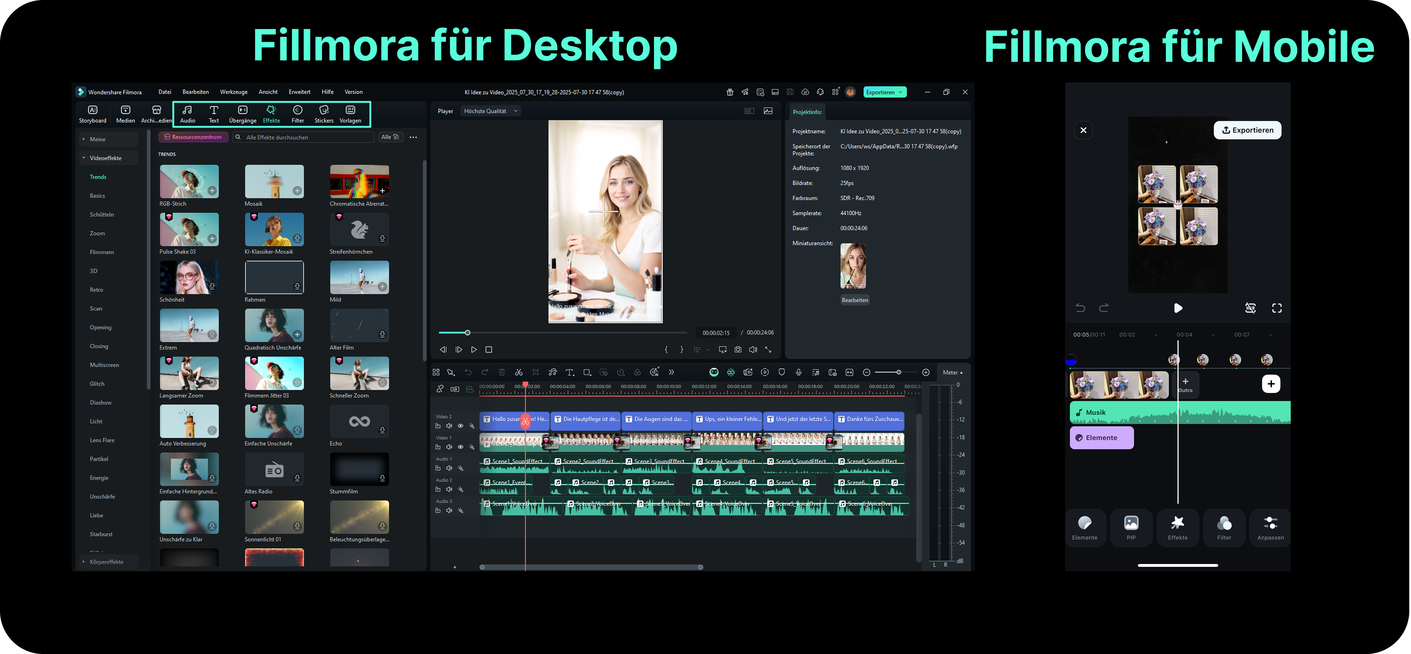Tap Exportieren in the mobile app
The width and height of the screenshot is (1411, 654).
pyautogui.click(x=1247, y=130)
